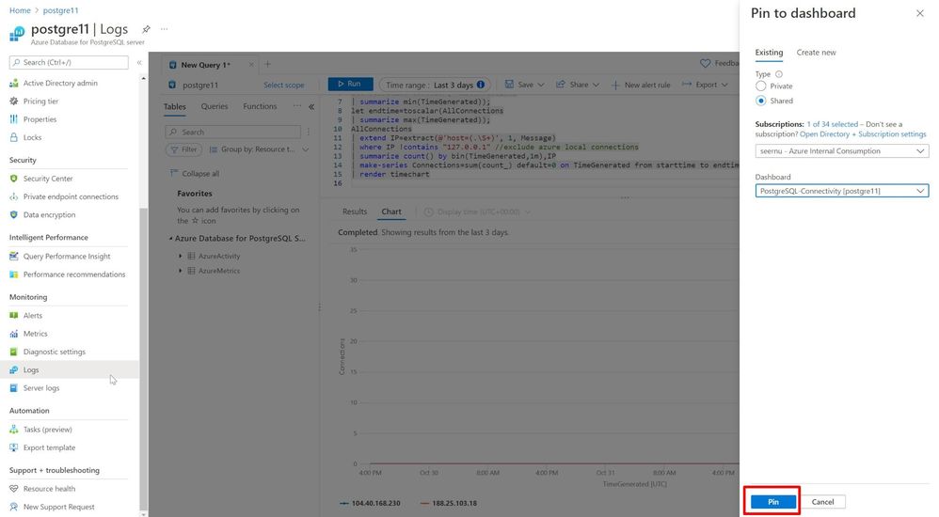Open the '1 of 34 selected' link
Image resolution: width=939 pixels, height=517 pixels.
pyautogui.click(x=832, y=124)
